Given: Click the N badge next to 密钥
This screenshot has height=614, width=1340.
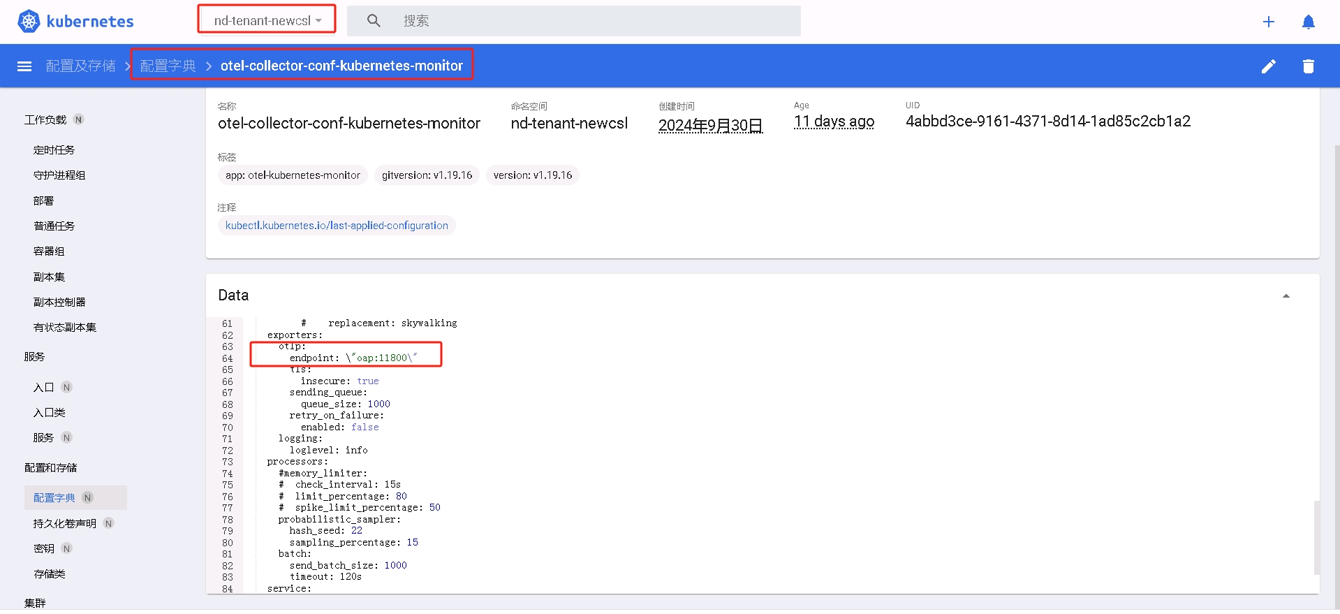Looking at the screenshot, I should pyautogui.click(x=67, y=549).
